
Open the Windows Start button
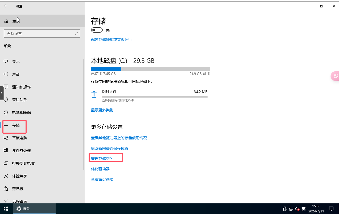6,209
